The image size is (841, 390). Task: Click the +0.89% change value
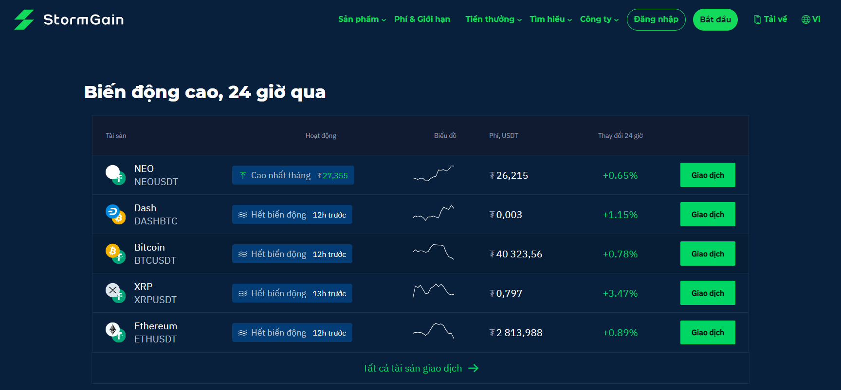tap(620, 333)
